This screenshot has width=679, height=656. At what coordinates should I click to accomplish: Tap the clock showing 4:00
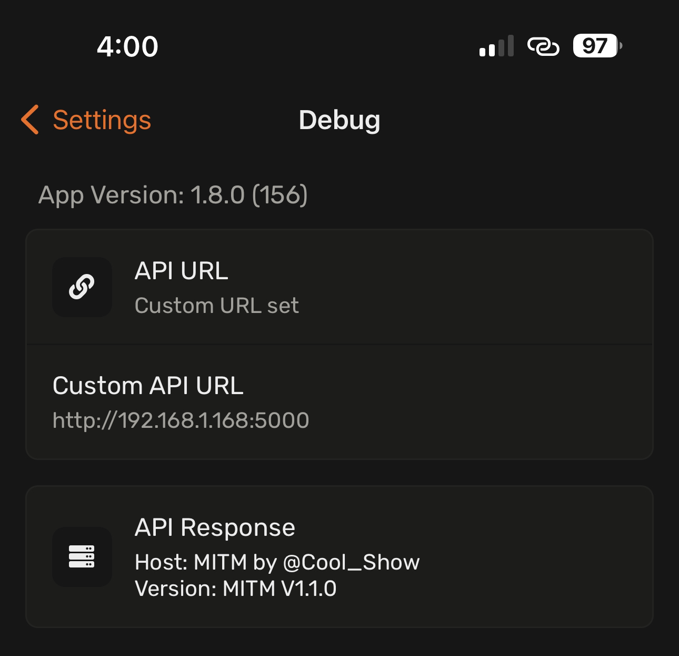click(x=127, y=47)
